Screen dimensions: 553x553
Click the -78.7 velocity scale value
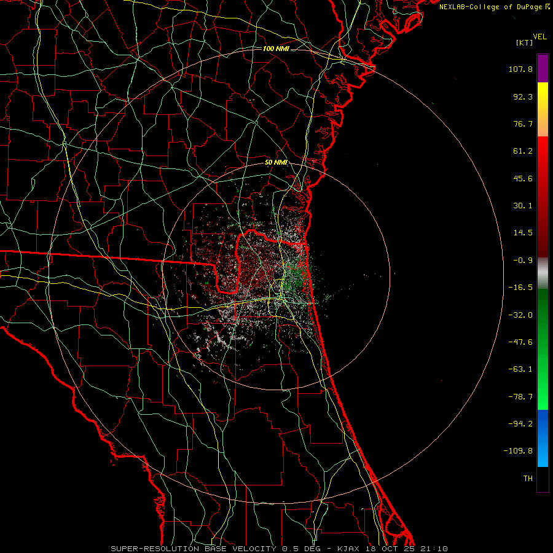coord(520,397)
